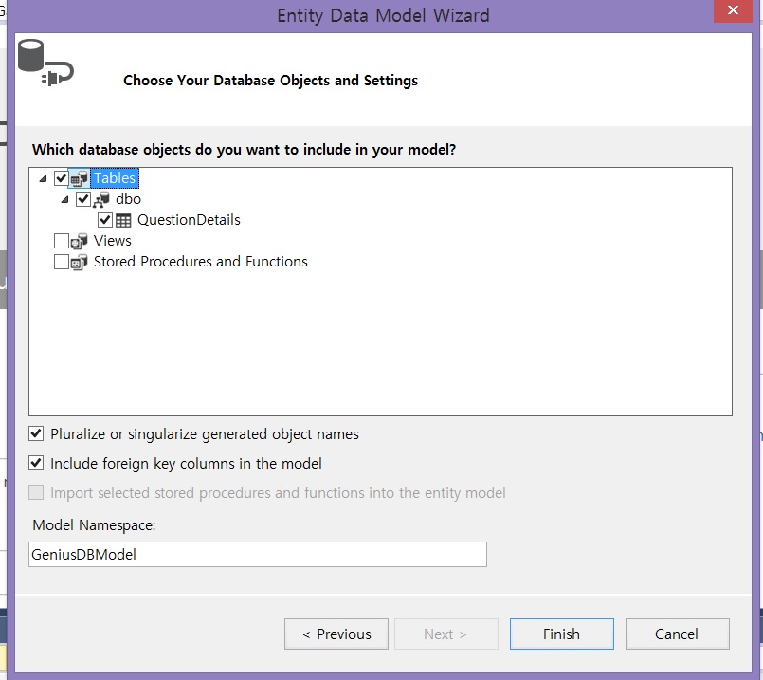Screen dimensions: 763x680
Task: Collapse the Tables tree node
Action: (43, 178)
